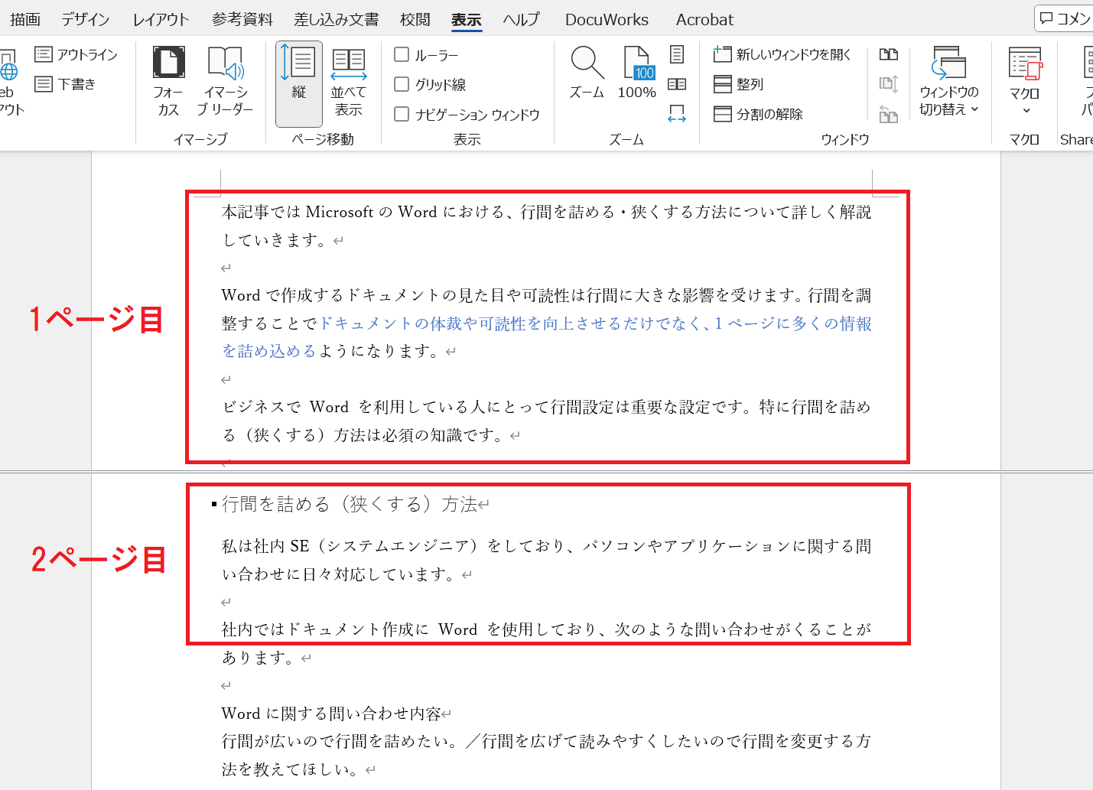The image size is (1093, 790).
Task: Open the Acrobat tab
Action: pos(704,19)
